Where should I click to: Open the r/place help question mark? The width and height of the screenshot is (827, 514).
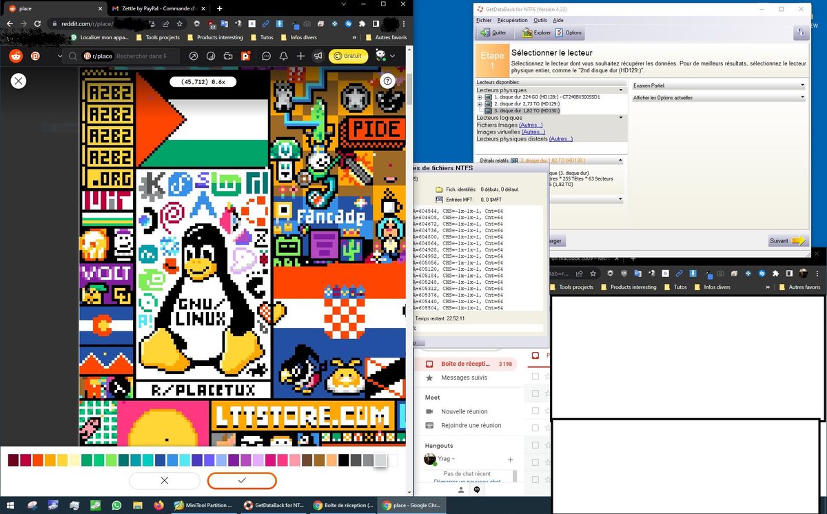point(387,81)
